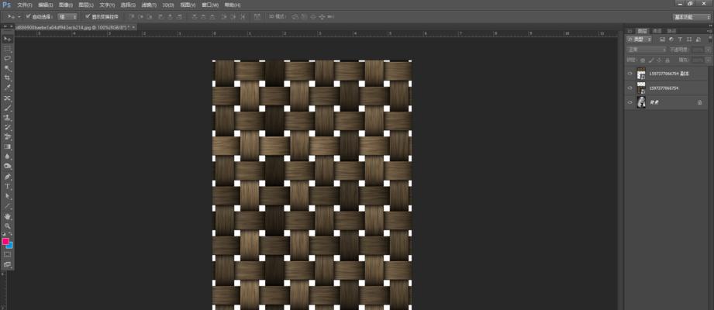Open the Image menu

pos(66,5)
